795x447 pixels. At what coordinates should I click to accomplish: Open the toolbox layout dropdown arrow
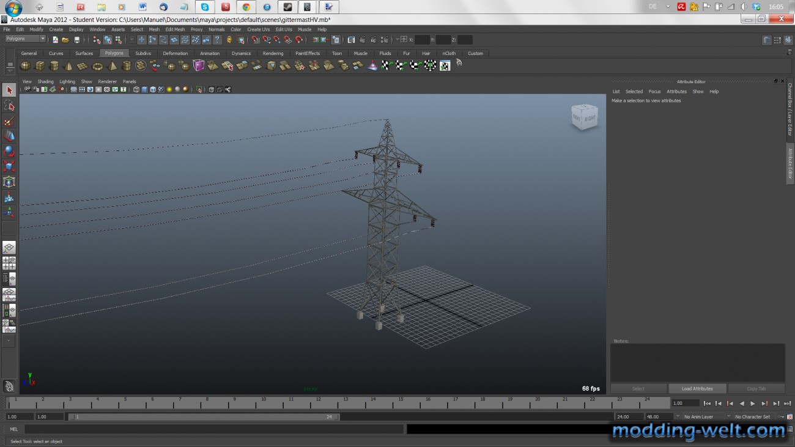click(x=9, y=341)
